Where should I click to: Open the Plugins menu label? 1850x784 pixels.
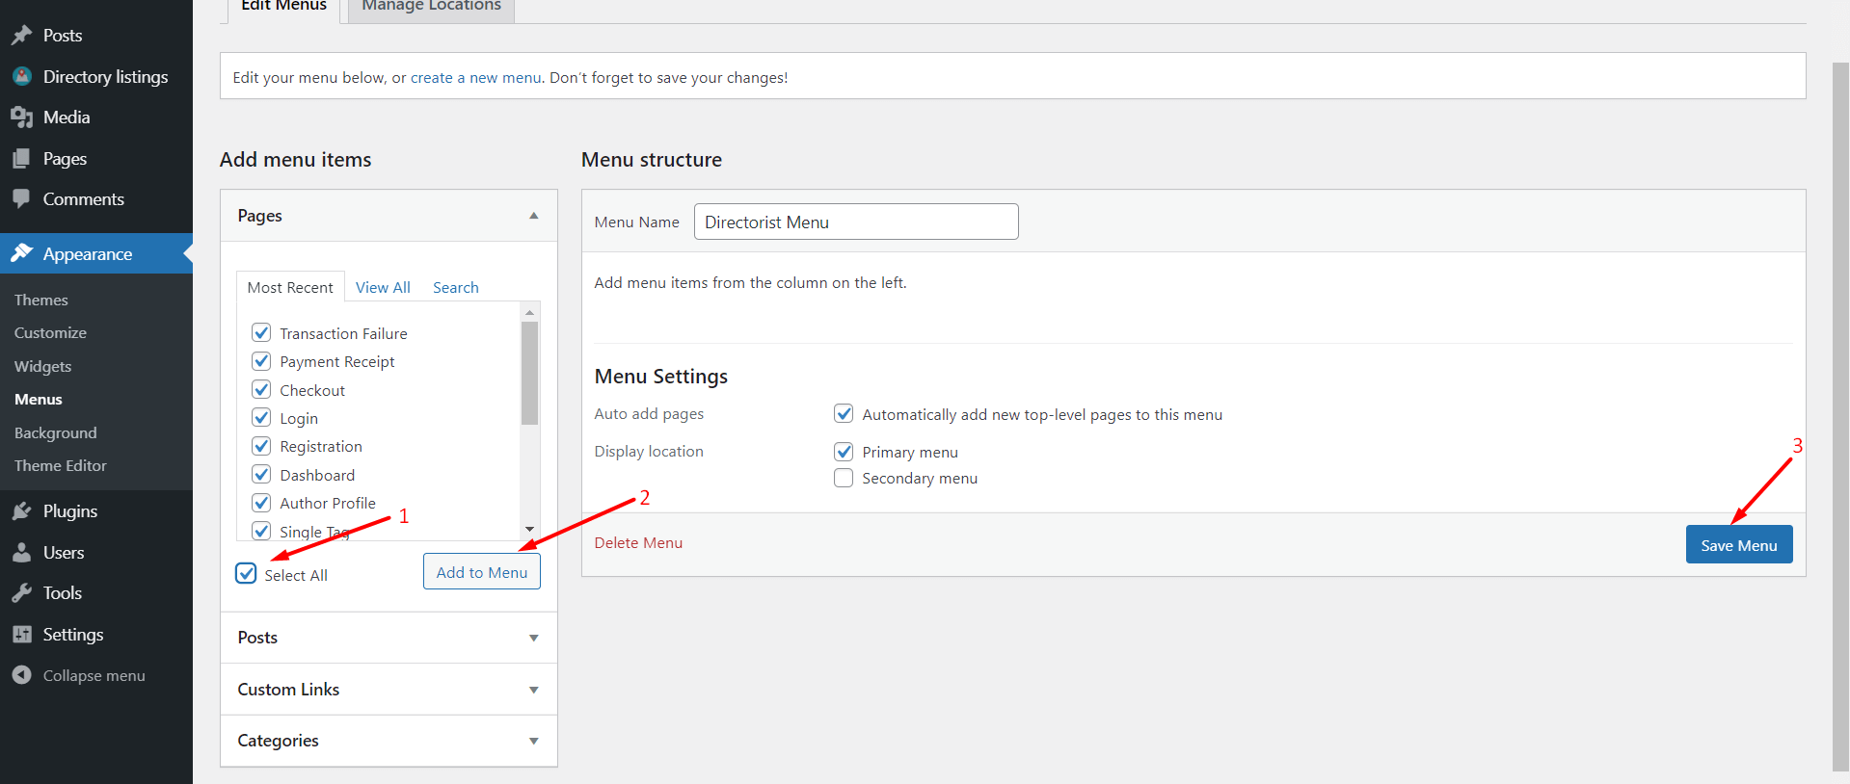[70, 511]
